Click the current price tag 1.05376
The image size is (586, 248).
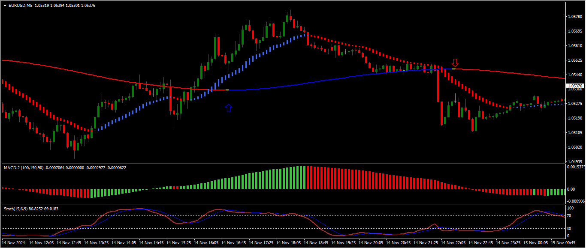coord(574,86)
